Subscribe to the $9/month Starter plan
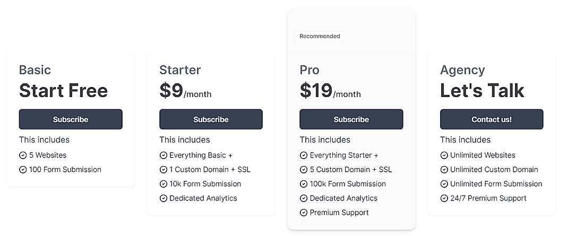568x236 pixels. tap(211, 119)
